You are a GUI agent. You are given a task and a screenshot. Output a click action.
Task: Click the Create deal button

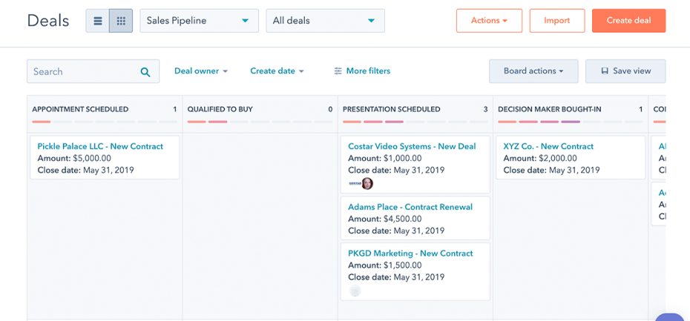(x=628, y=21)
